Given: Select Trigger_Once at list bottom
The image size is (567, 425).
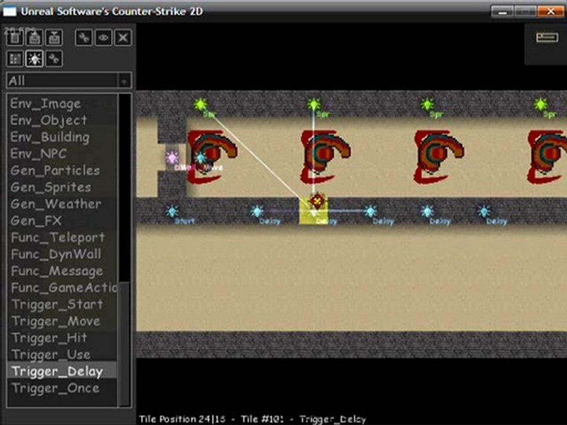Looking at the screenshot, I should pyautogui.click(x=62, y=388).
